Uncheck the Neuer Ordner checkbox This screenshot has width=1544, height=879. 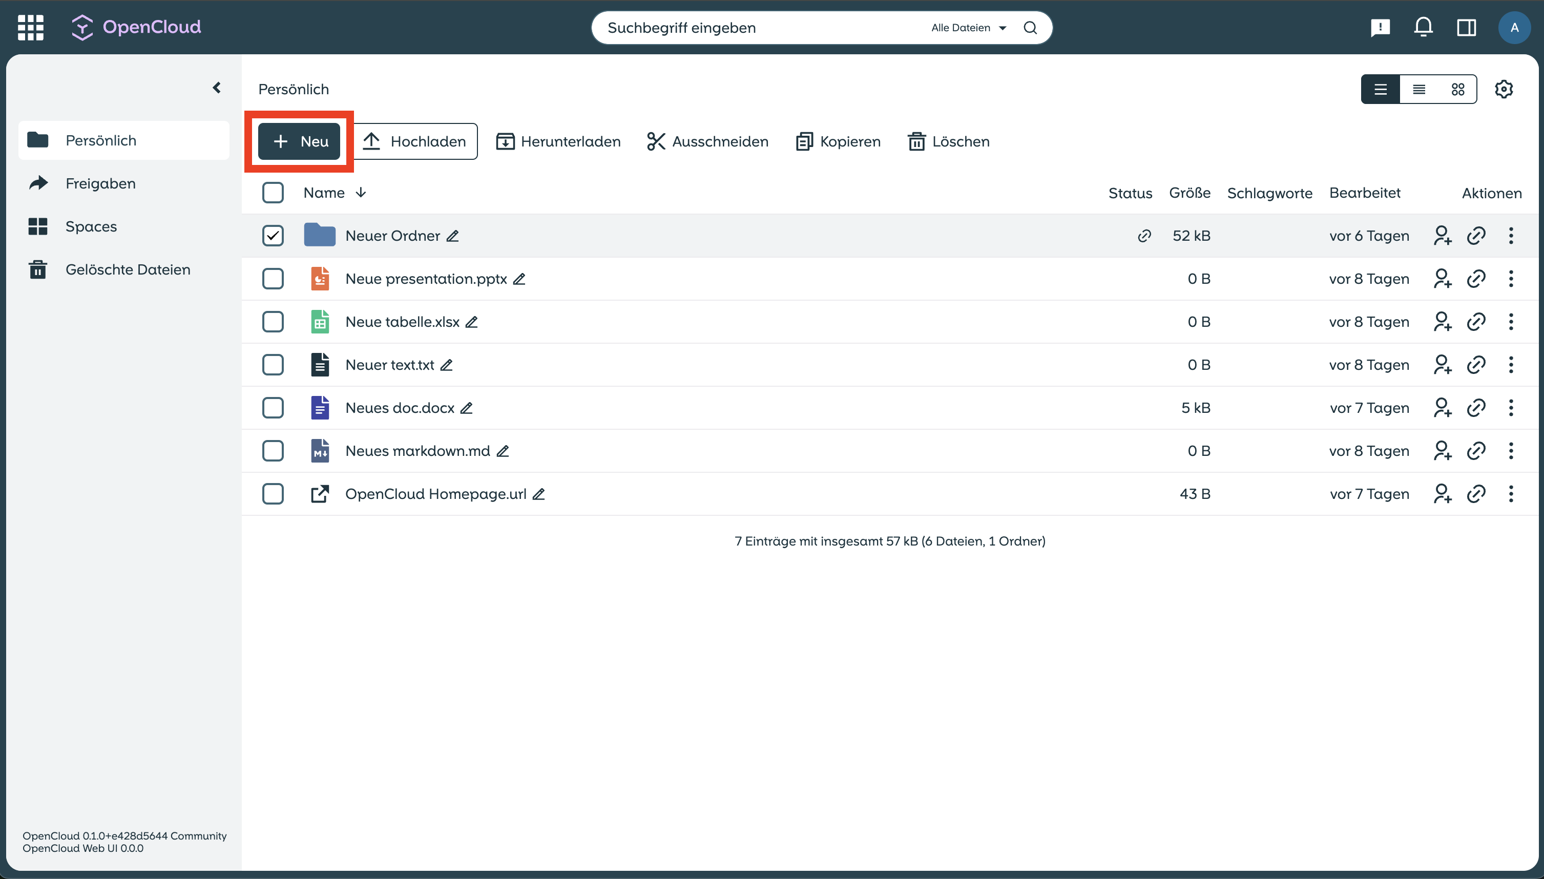pyautogui.click(x=273, y=236)
